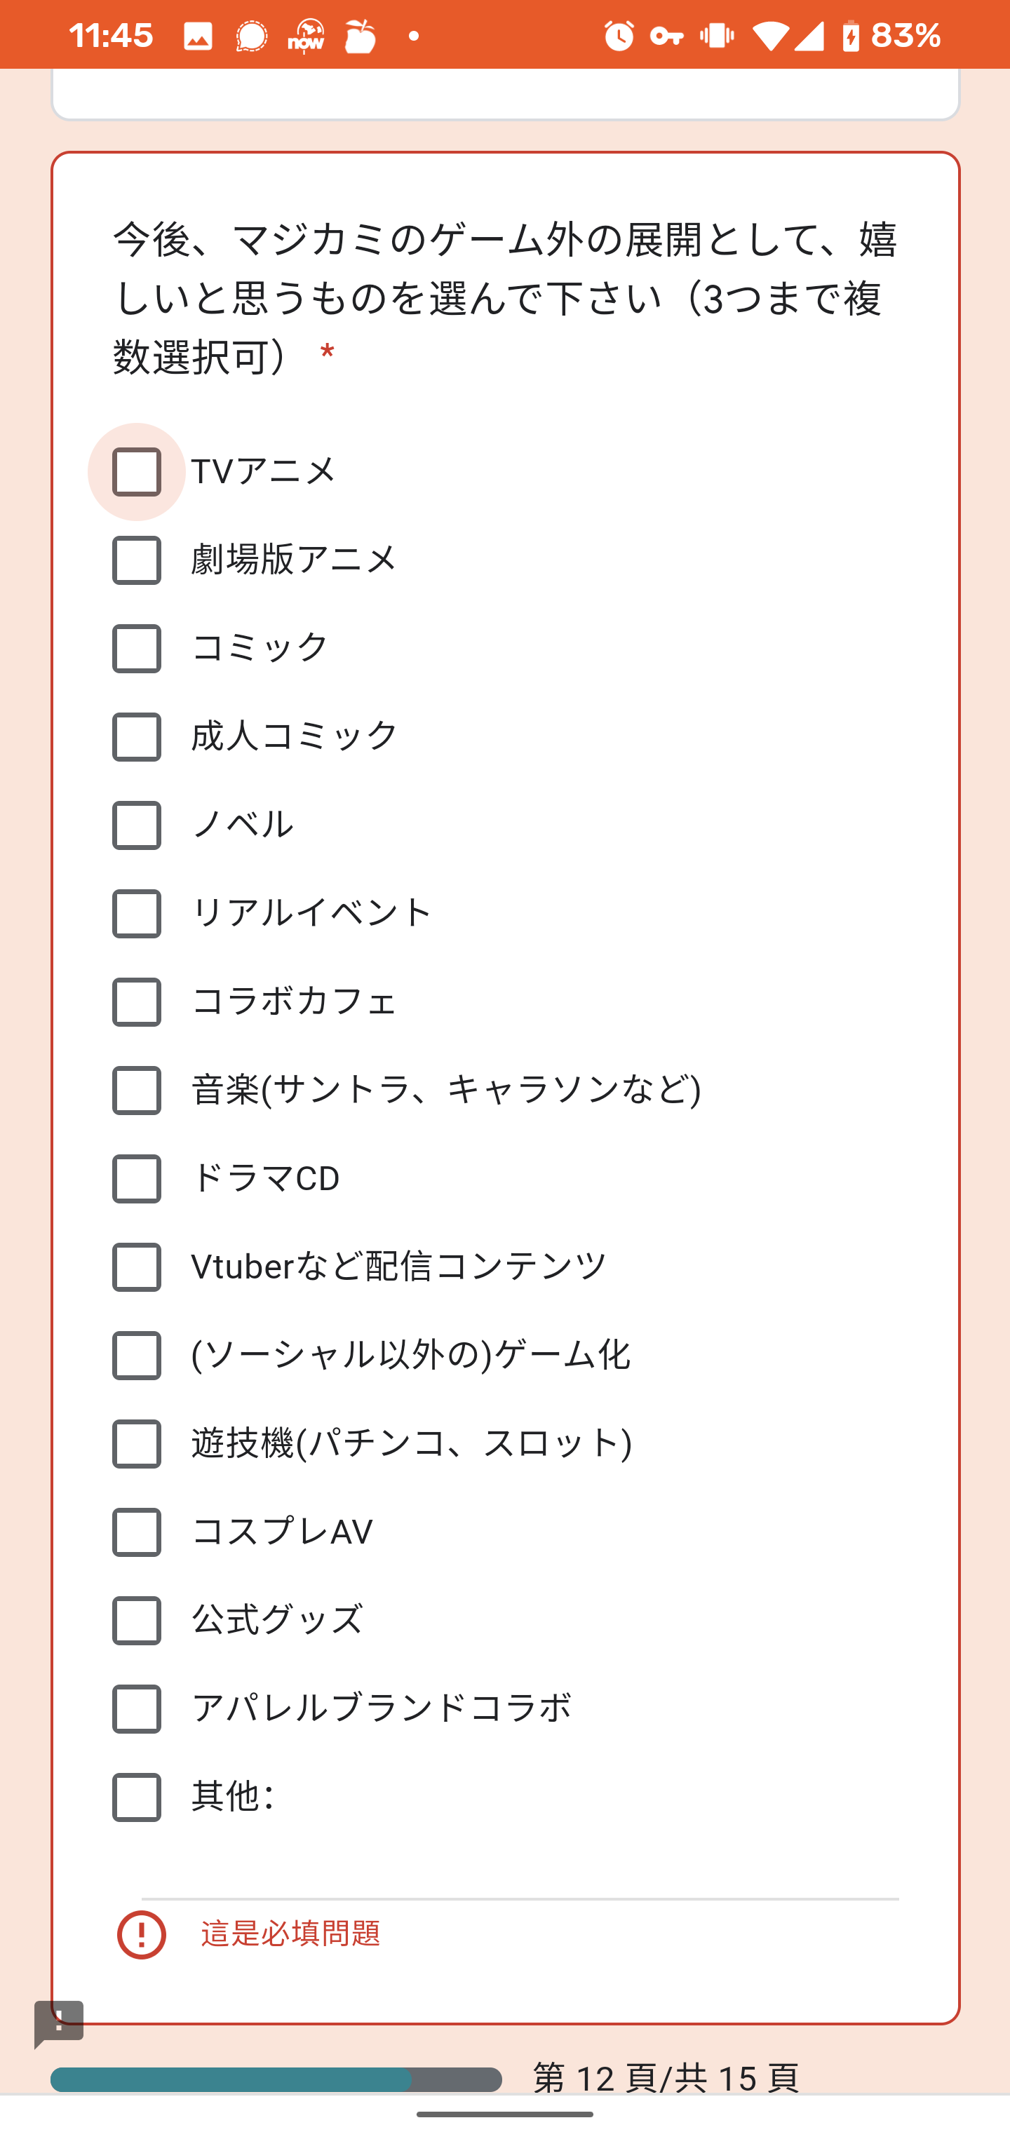Check the コラボカフェ checkbox
Image resolution: width=1010 pixels, height=2132 pixels.
point(137,1002)
